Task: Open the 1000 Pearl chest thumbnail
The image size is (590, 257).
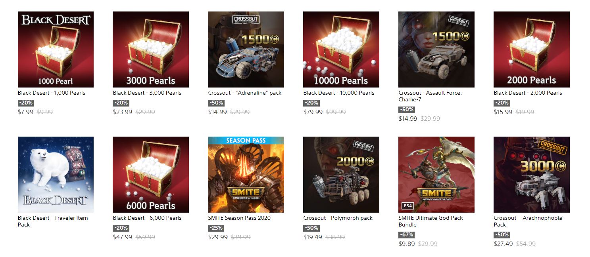Action: click(x=56, y=49)
